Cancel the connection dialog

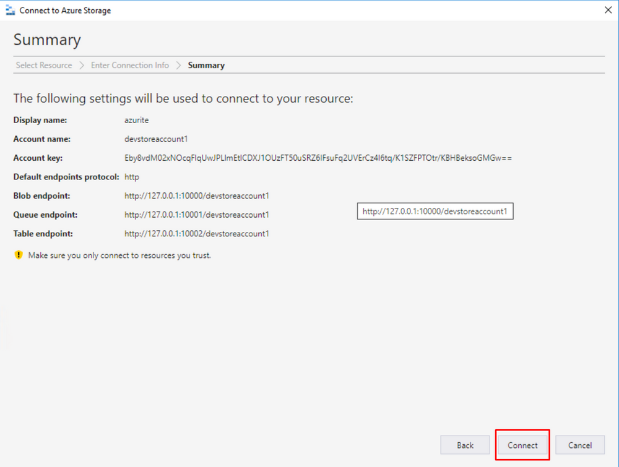(580, 445)
